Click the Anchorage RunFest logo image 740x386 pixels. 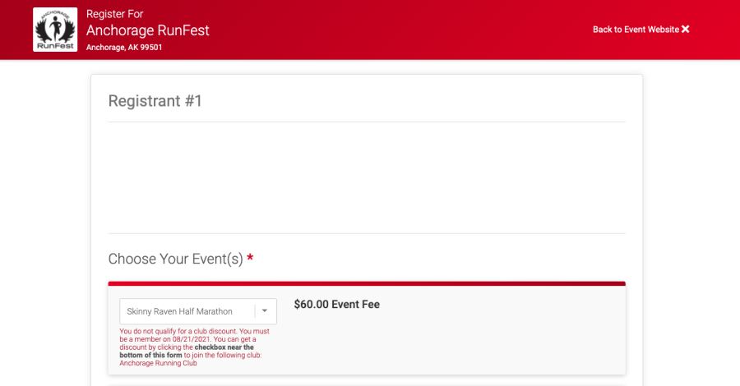pyautogui.click(x=55, y=30)
